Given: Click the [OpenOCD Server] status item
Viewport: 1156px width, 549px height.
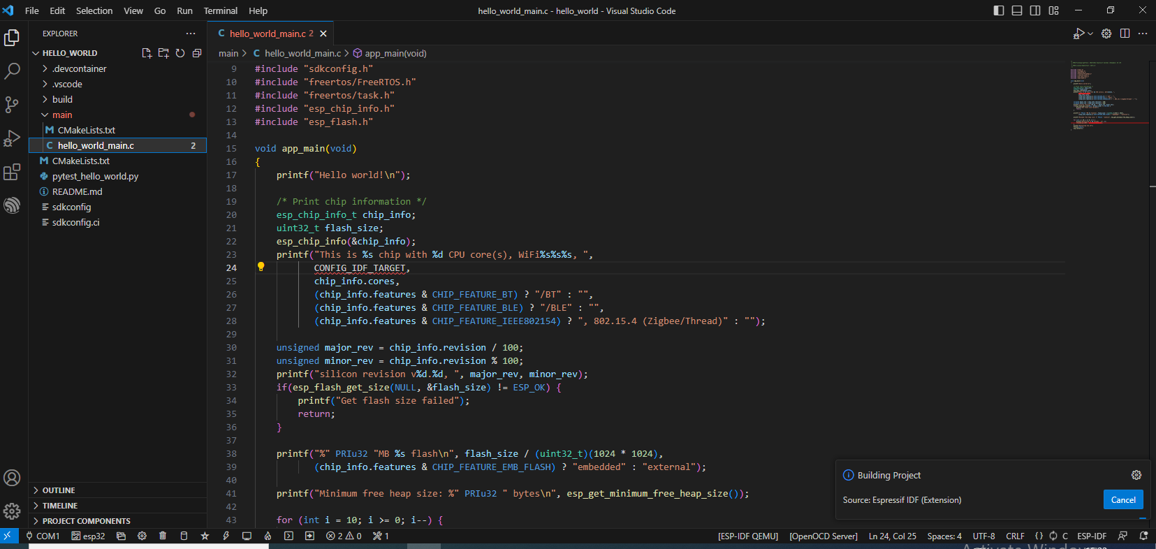Looking at the screenshot, I should (x=824, y=536).
